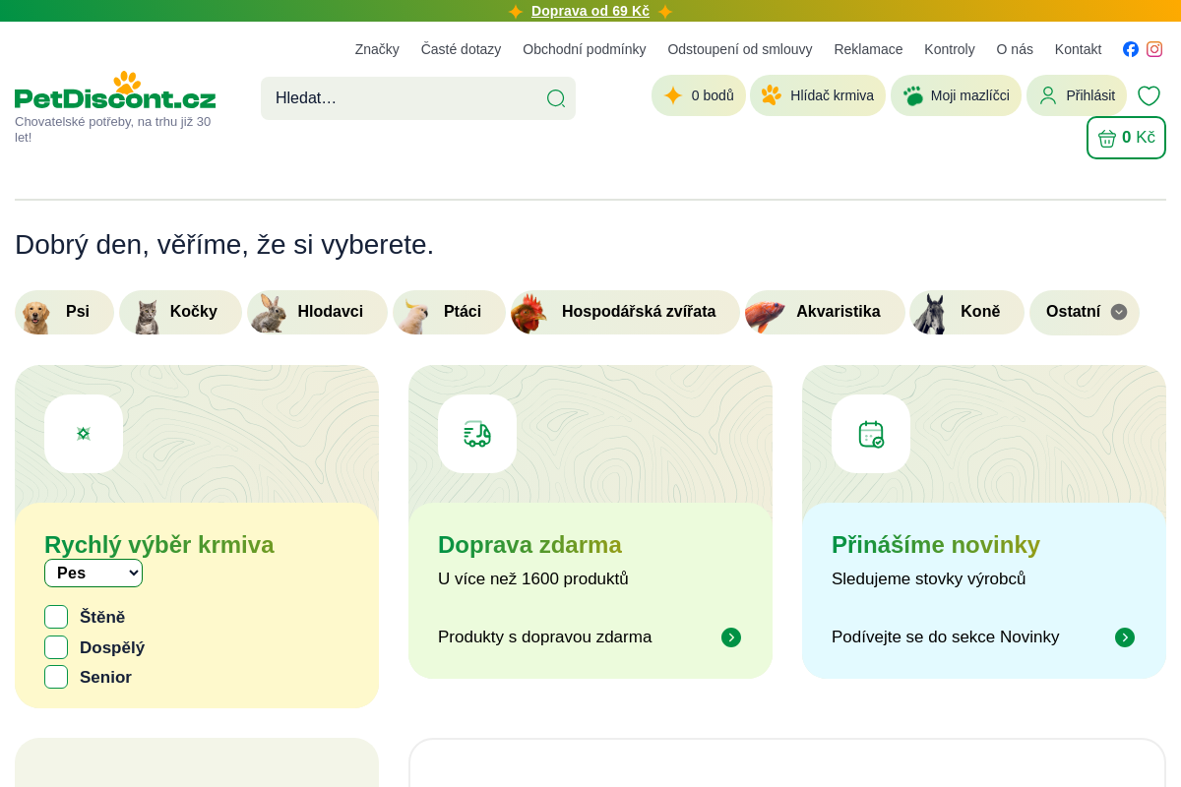
Task: Click the cat picture in Kočky category
Action: click(147, 317)
